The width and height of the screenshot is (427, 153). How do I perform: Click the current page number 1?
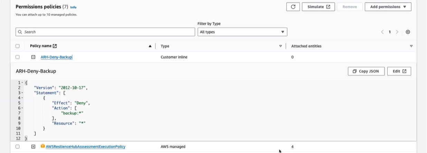pos(390,32)
